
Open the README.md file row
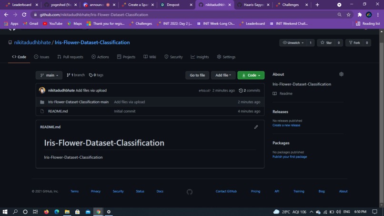pyautogui.click(x=150, y=111)
